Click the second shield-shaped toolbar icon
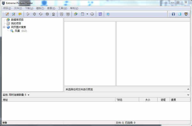 68,14
